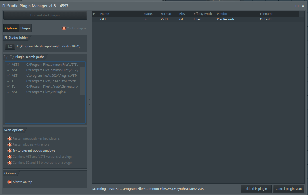Click the F favorites column header
The image size is (308, 195).
click(x=94, y=14)
